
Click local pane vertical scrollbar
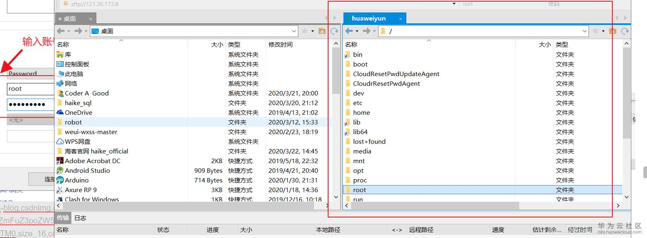click(336, 70)
